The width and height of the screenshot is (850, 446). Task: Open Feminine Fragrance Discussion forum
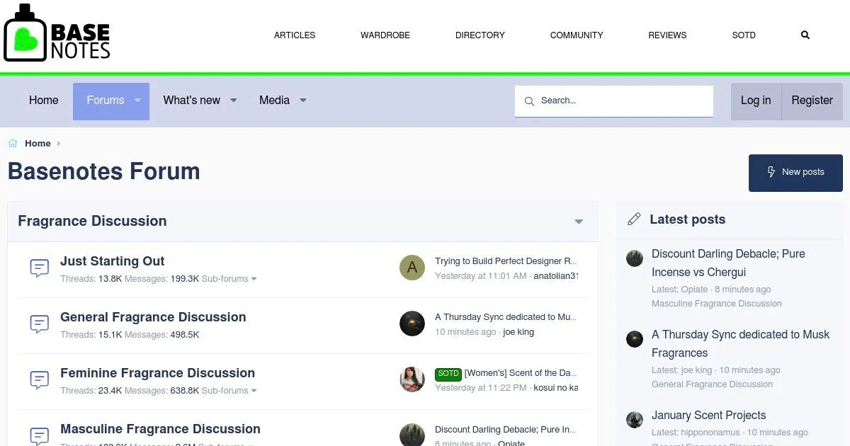[157, 373]
